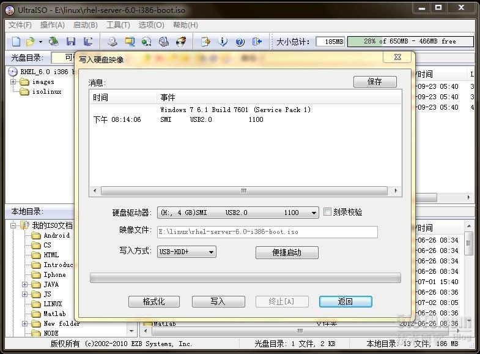Open the 帮助(H) menu
This screenshot has height=354, width=480.
click(185, 25)
